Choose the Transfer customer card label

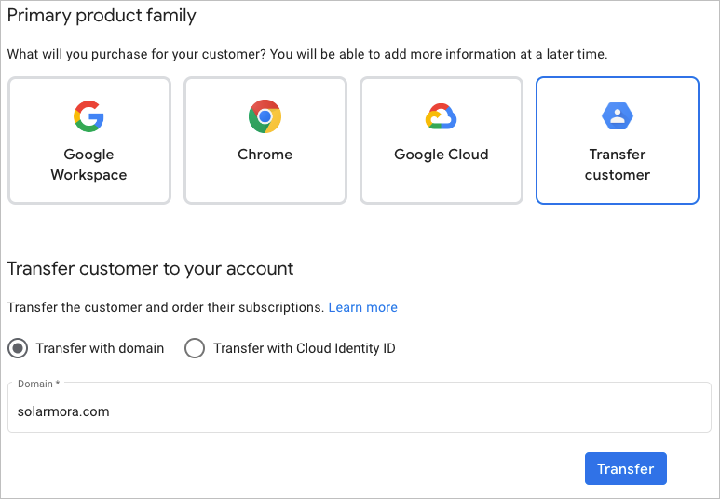coord(618,165)
